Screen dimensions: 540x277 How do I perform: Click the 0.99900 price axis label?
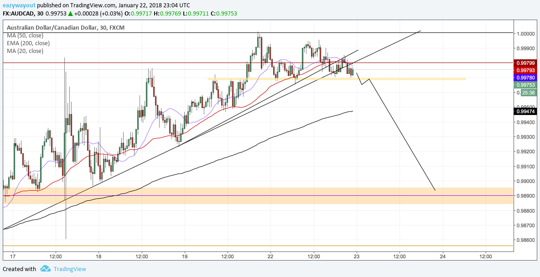pyautogui.click(x=525, y=48)
